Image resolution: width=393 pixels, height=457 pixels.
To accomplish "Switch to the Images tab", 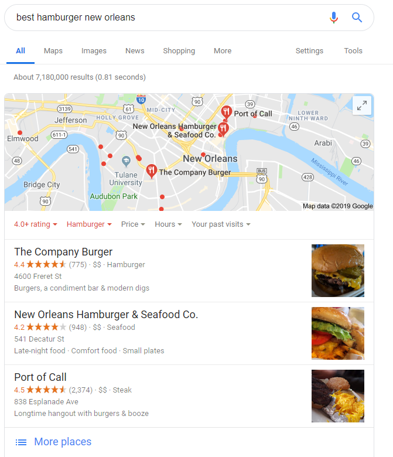I will pos(94,51).
